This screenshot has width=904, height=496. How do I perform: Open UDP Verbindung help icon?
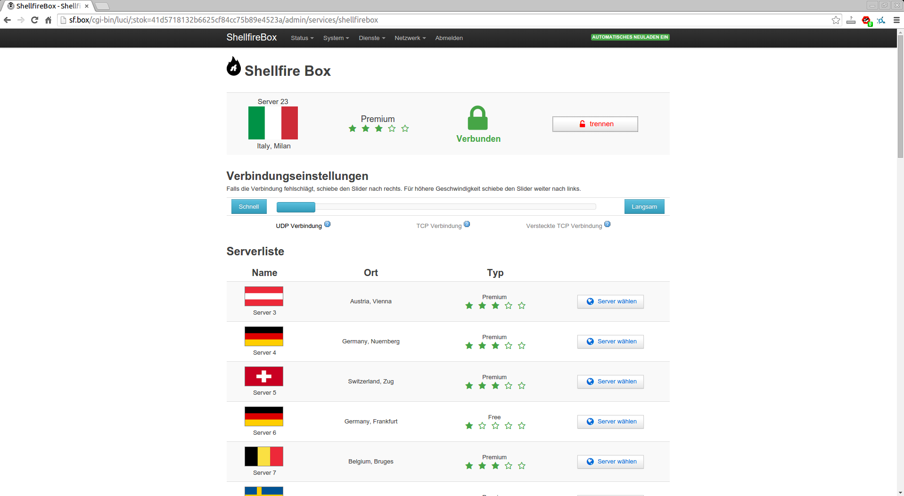pos(328,224)
